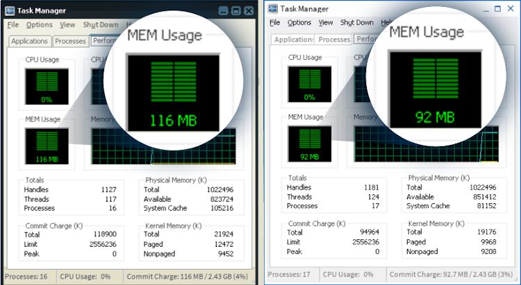Select Kernel Memory Total 21924

(224, 234)
